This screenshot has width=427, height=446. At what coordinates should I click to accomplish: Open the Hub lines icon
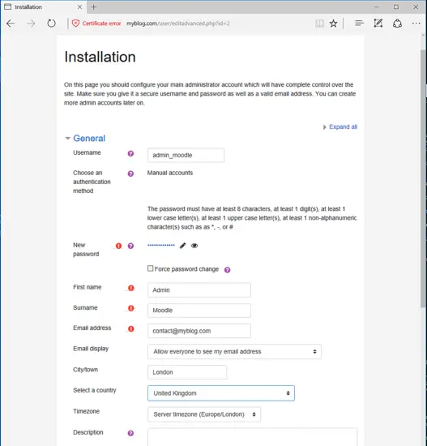coord(359,24)
